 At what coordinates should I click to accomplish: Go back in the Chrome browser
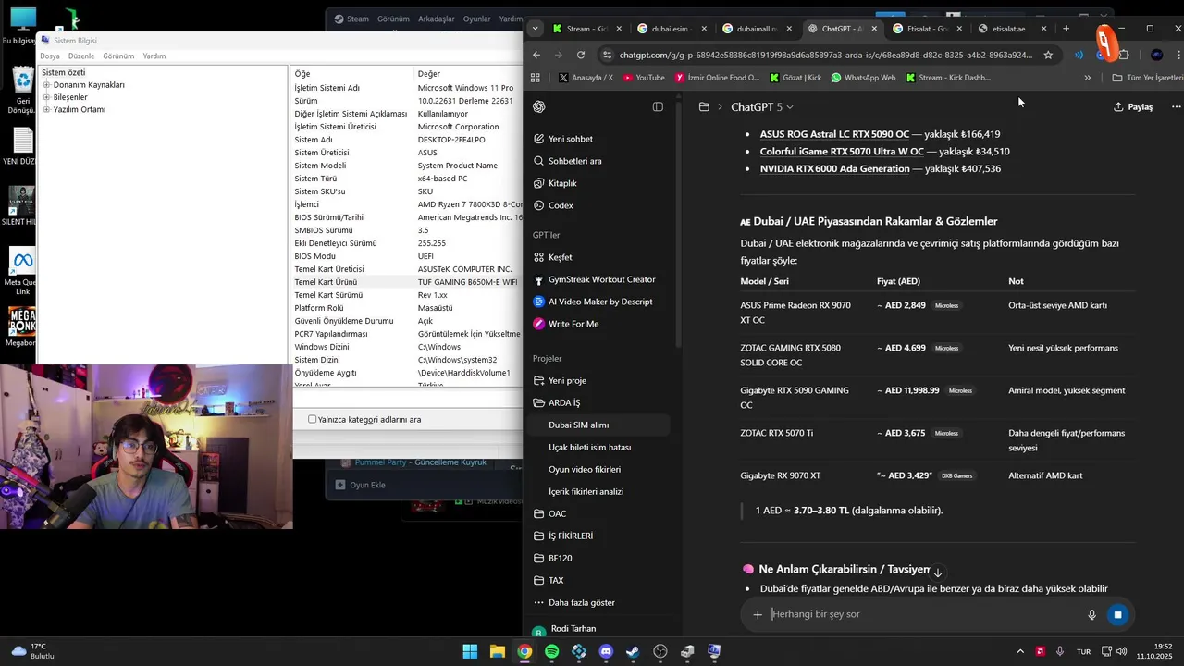536,55
